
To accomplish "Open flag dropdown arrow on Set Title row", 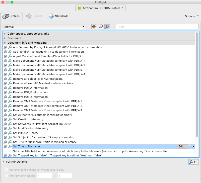I will click(x=193, y=146).
